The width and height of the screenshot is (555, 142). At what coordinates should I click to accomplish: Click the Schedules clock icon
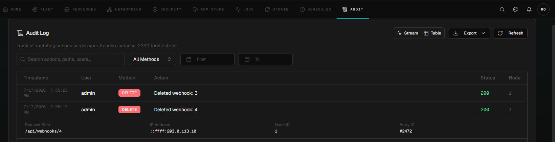[x=302, y=9]
